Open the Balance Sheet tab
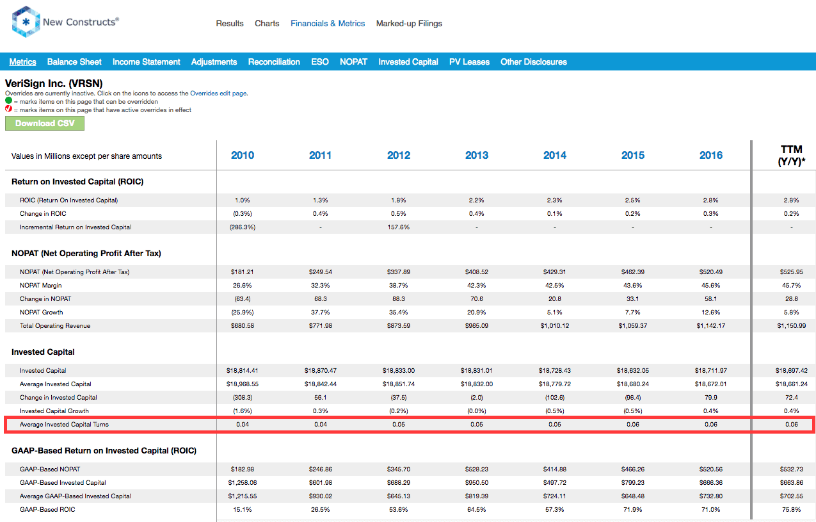The height and width of the screenshot is (522, 816). [74, 62]
